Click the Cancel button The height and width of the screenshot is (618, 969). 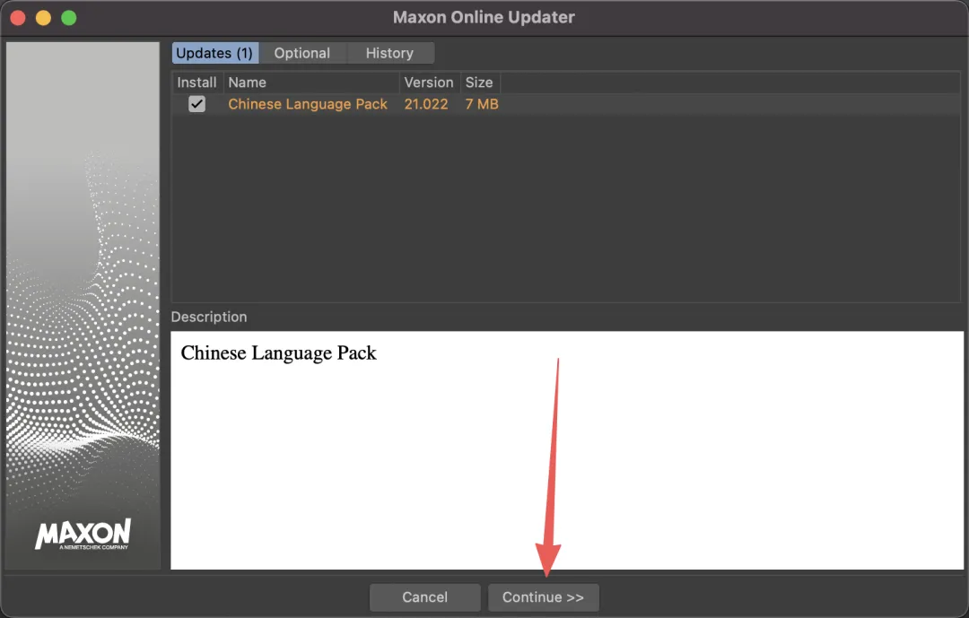pyautogui.click(x=425, y=597)
